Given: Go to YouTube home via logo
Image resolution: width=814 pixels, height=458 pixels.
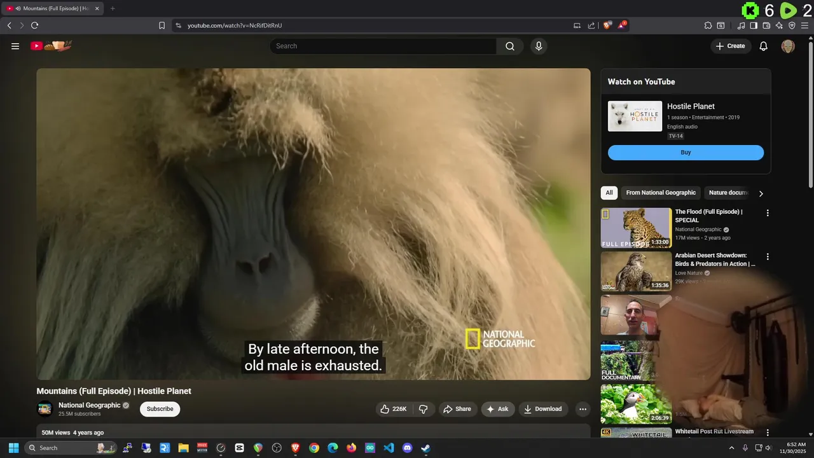Looking at the screenshot, I should tap(51, 46).
